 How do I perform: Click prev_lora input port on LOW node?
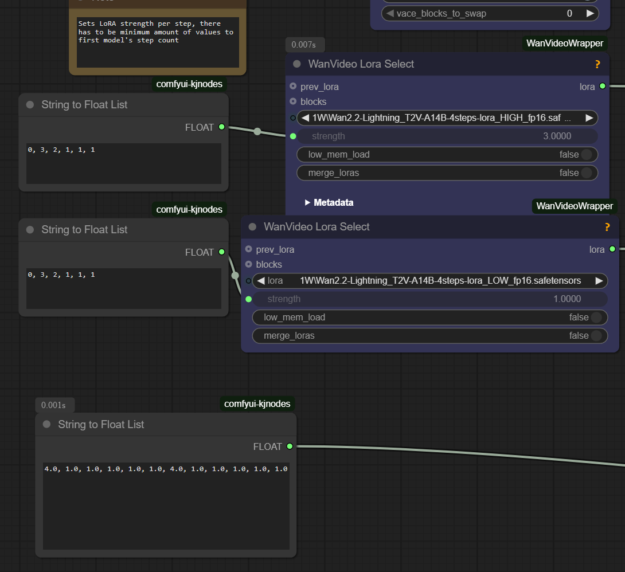click(x=249, y=249)
